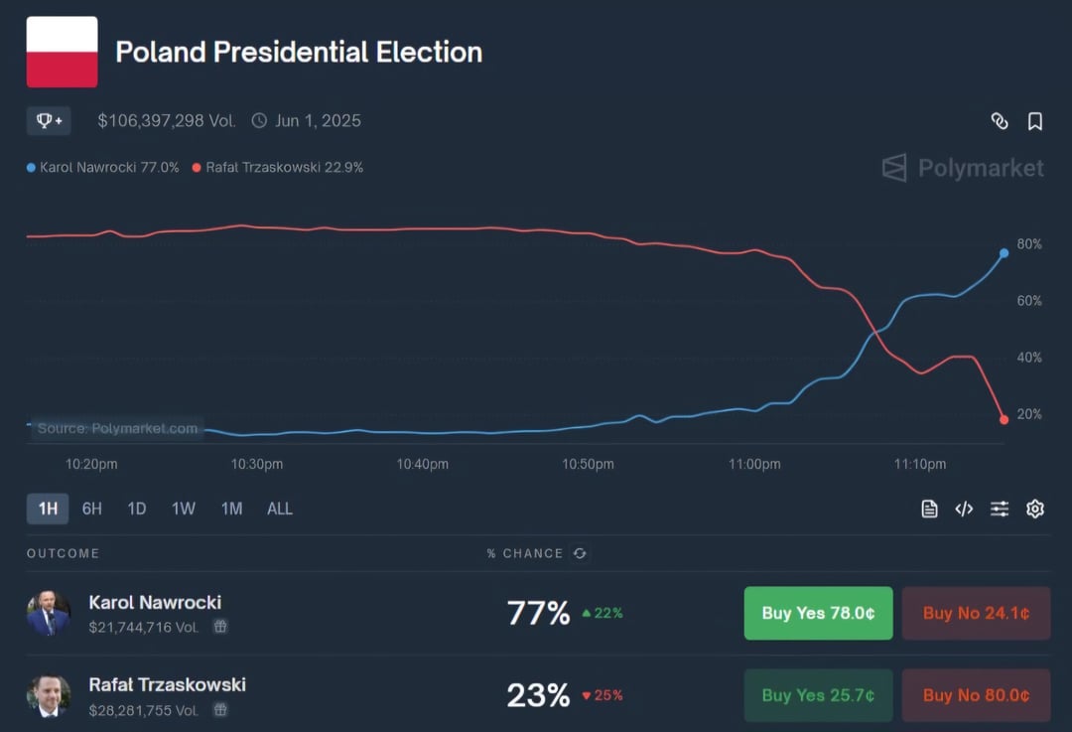Click the Polymarket logo watermark

pyautogui.click(x=961, y=168)
